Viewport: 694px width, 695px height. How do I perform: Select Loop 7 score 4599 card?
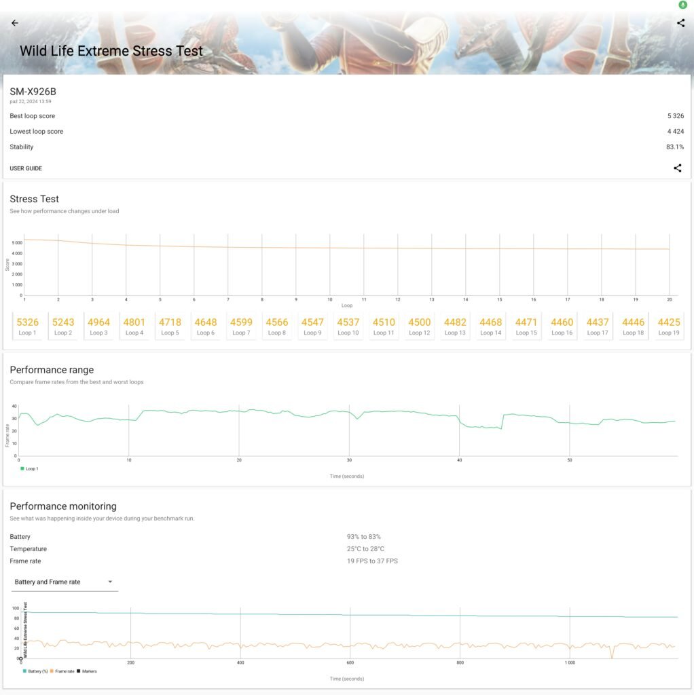(x=241, y=326)
